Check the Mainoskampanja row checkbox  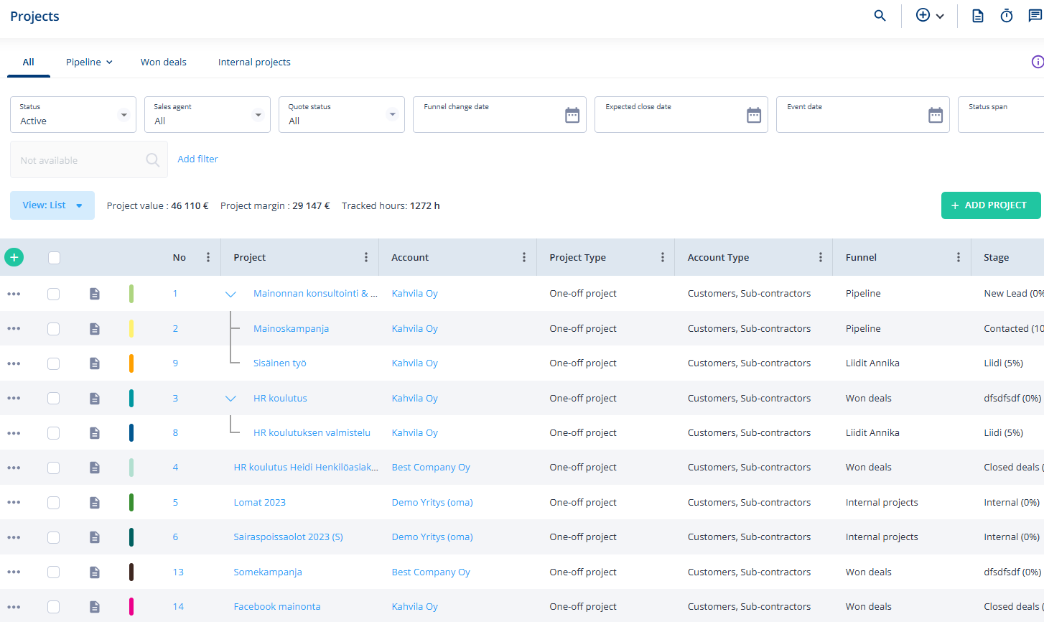[53, 328]
